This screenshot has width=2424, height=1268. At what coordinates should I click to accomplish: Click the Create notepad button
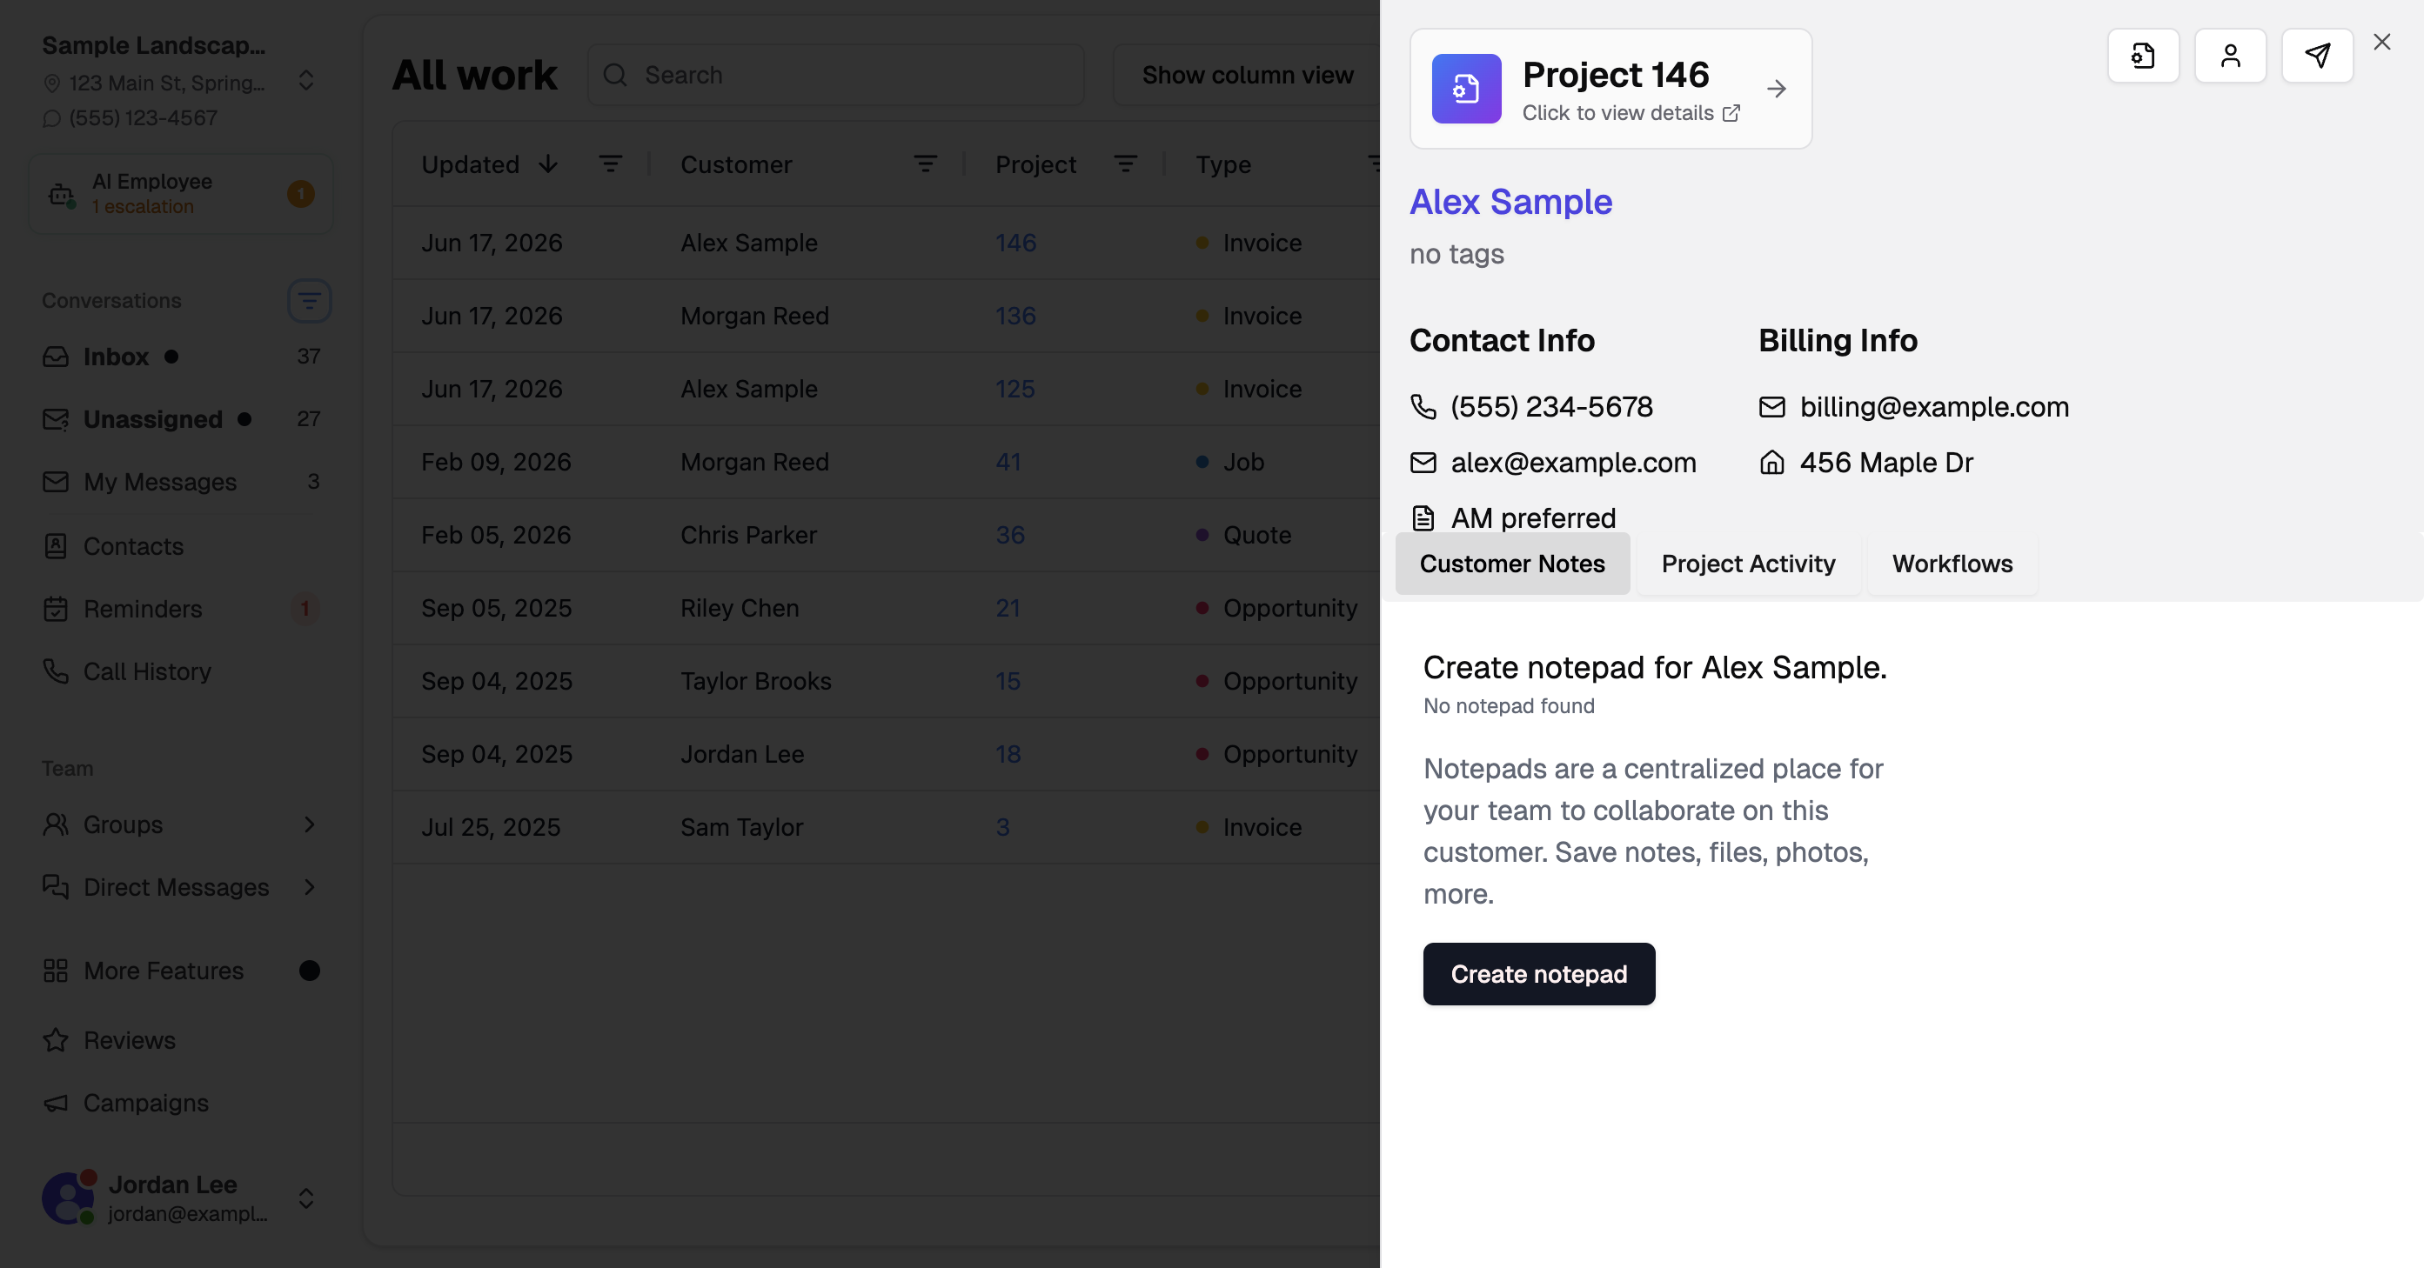point(1538,973)
